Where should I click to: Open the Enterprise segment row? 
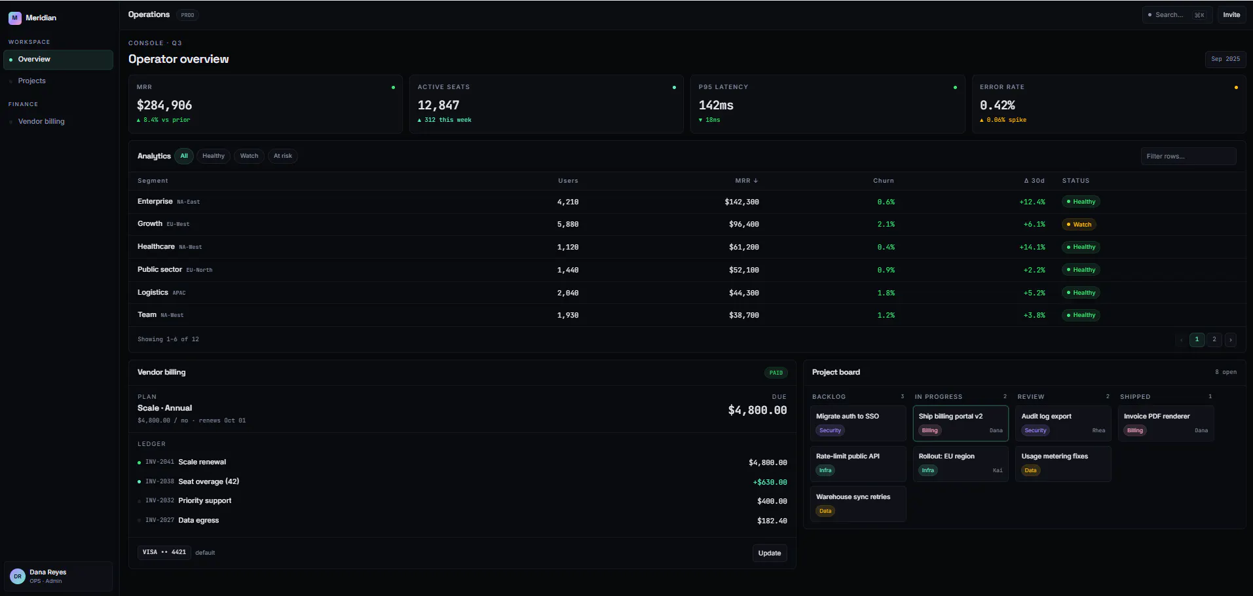pos(687,202)
